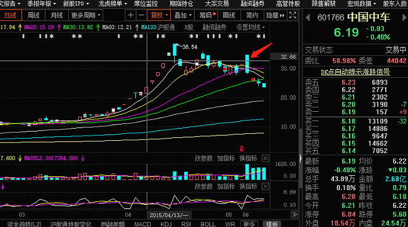The height and width of the screenshot is (227, 408).
Task: Click the 更多 indicators button
Action: (x=249, y=224)
